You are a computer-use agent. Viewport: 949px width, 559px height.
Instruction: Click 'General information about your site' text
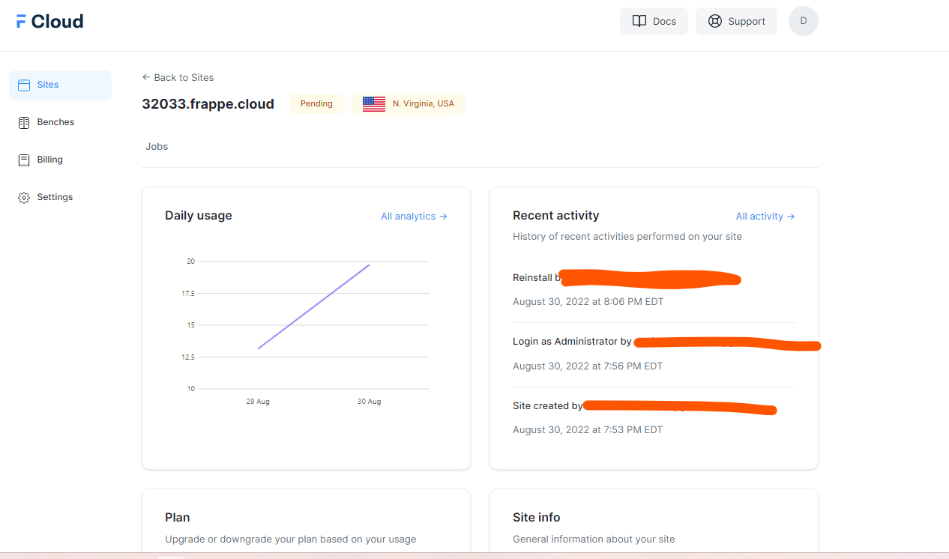click(594, 539)
